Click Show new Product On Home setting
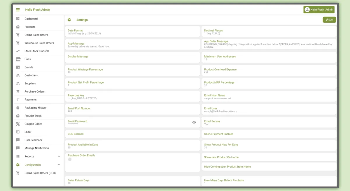350x191 pixels. 269,157
